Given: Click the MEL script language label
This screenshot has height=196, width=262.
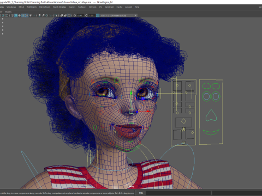Looking at the screenshot, I should 141,193.
